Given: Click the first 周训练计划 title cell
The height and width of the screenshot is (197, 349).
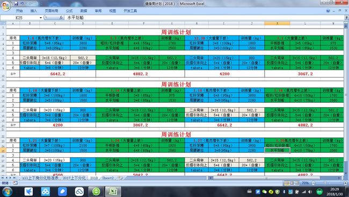Looking at the screenshot, I should click(x=176, y=32).
